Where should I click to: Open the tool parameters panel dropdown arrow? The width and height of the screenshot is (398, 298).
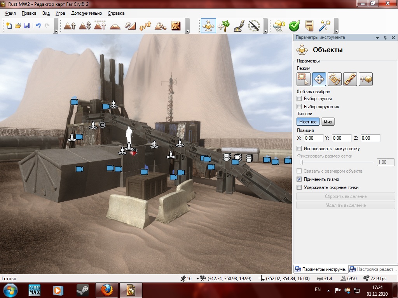point(377,38)
